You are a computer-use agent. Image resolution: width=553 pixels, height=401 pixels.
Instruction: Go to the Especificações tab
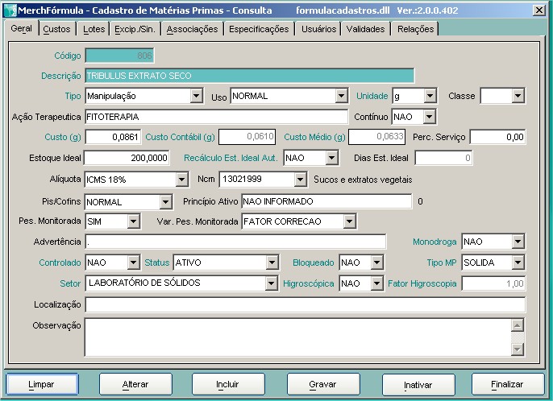(x=258, y=29)
